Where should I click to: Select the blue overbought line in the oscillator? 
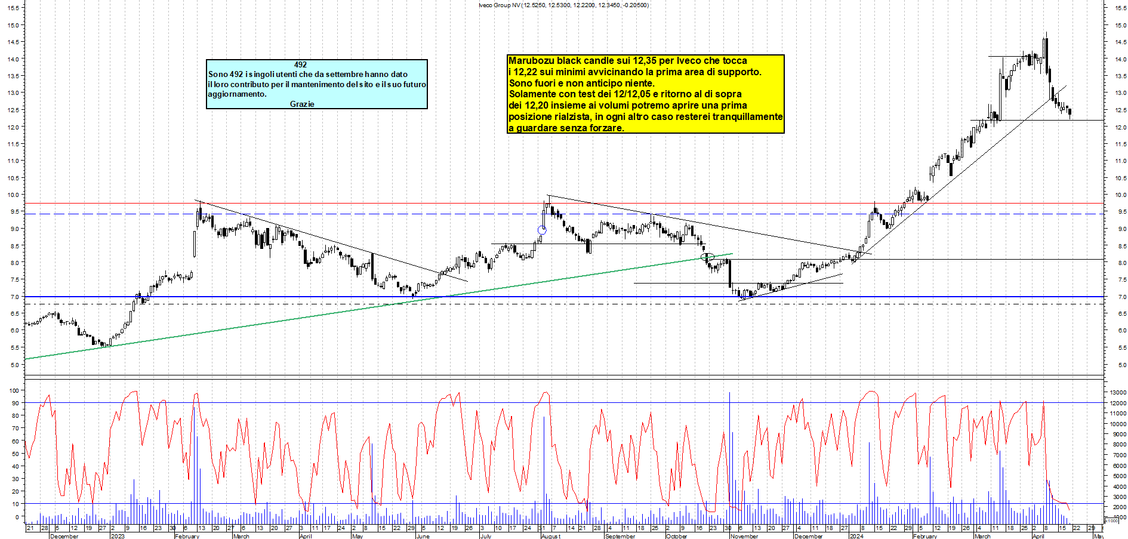point(564,402)
